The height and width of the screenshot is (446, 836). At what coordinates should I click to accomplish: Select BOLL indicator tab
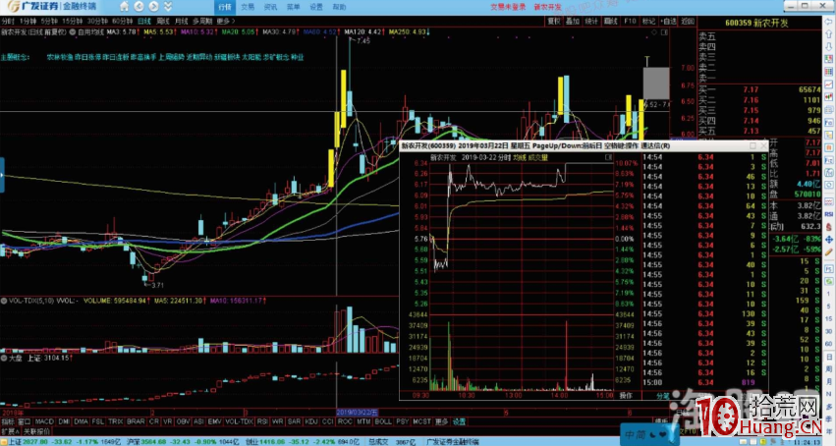tap(383, 421)
